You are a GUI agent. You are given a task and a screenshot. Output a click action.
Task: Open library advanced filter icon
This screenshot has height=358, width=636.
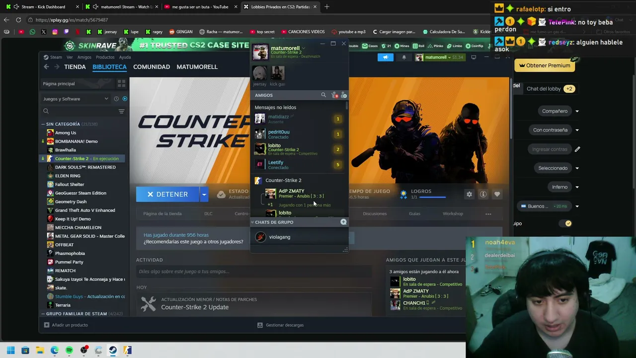(121, 111)
